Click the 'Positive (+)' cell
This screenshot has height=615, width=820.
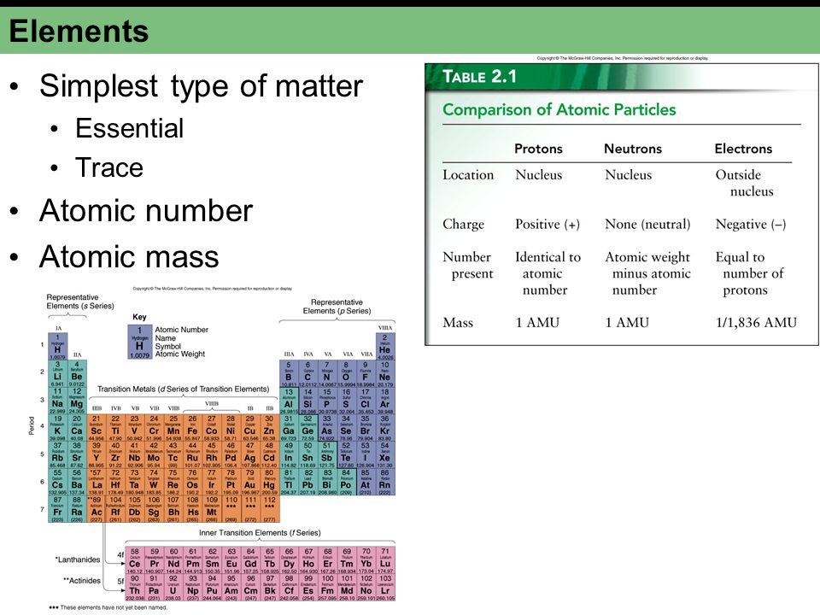547,225
